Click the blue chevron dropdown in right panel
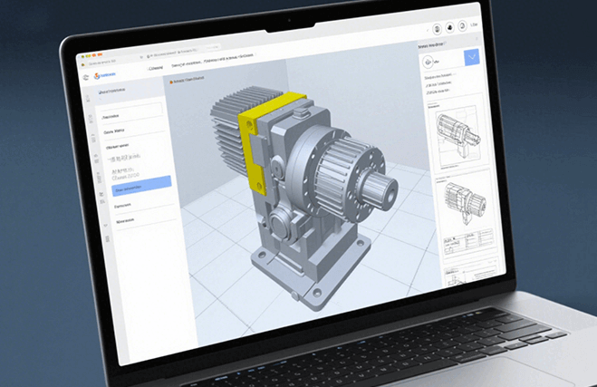The width and height of the screenshot is (597, 387). pyautogui.click(x=472, y=59)
